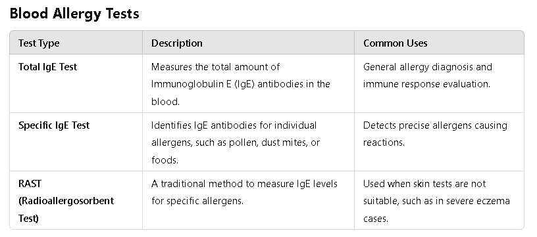
Task: Click the Specific IgE description about individual allergens
Action: click(236, 142)
